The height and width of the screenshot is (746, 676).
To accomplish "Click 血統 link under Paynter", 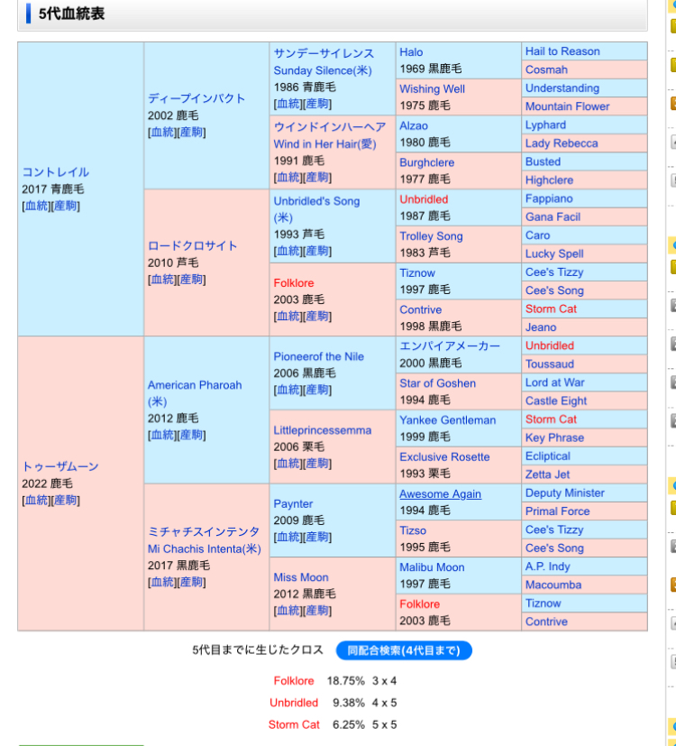I will [x=288, y=537].
